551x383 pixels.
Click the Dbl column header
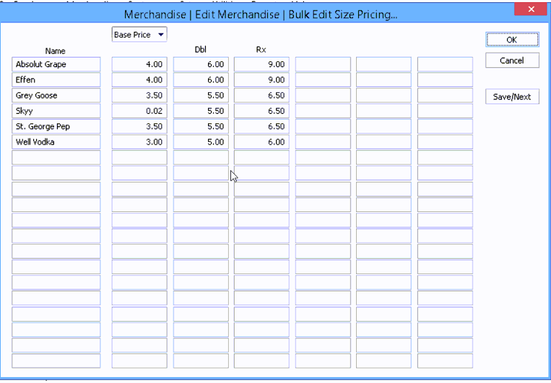coord(200,50)
